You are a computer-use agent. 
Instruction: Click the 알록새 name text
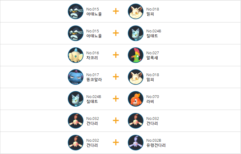pyautogui.click(x=152, y=58)
